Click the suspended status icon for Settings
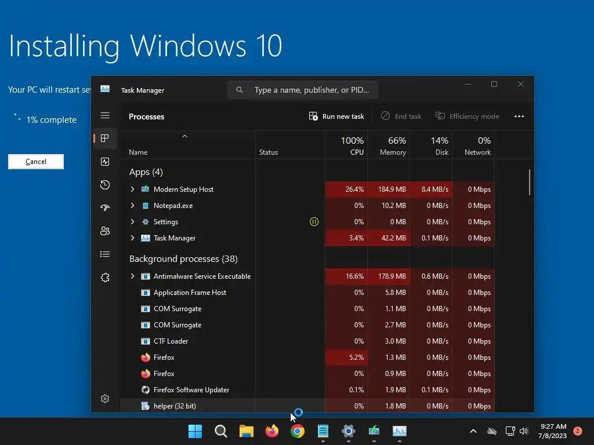Image resolution: width=594 pixels, height=445 pixels. click(x=314, y=222)
